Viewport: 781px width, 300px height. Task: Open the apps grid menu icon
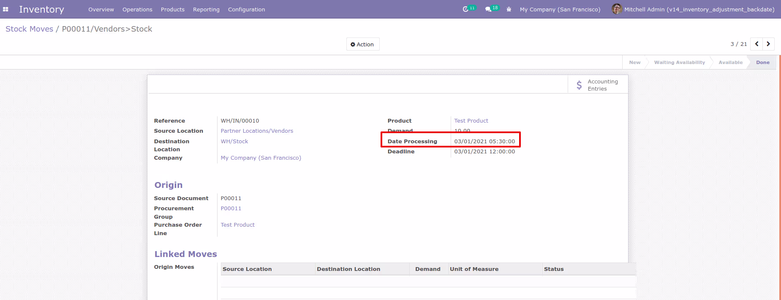pos(5,9)
